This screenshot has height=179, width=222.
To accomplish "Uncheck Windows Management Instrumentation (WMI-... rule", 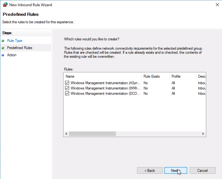I will [67, 88].
